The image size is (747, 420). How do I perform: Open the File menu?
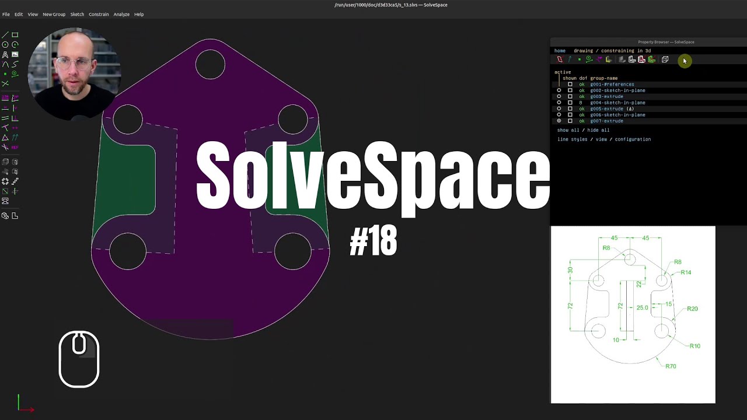click(x=6, y=14)
